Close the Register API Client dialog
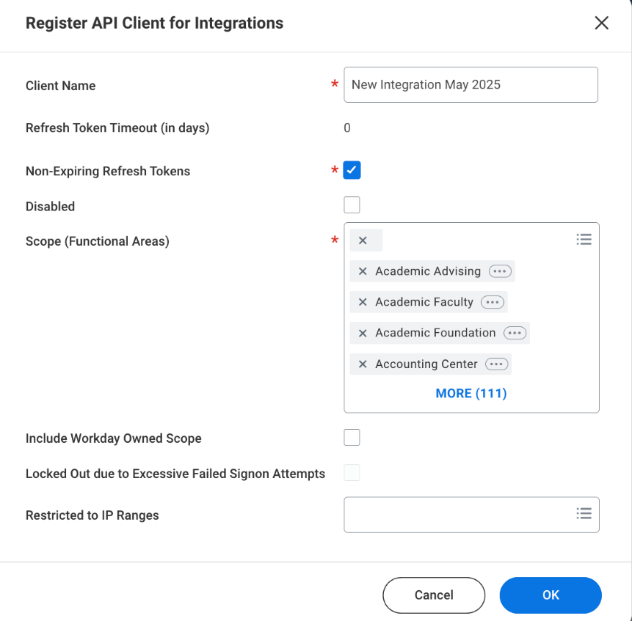Viewport: 632px width, 621px height. [x=602, y=23]
